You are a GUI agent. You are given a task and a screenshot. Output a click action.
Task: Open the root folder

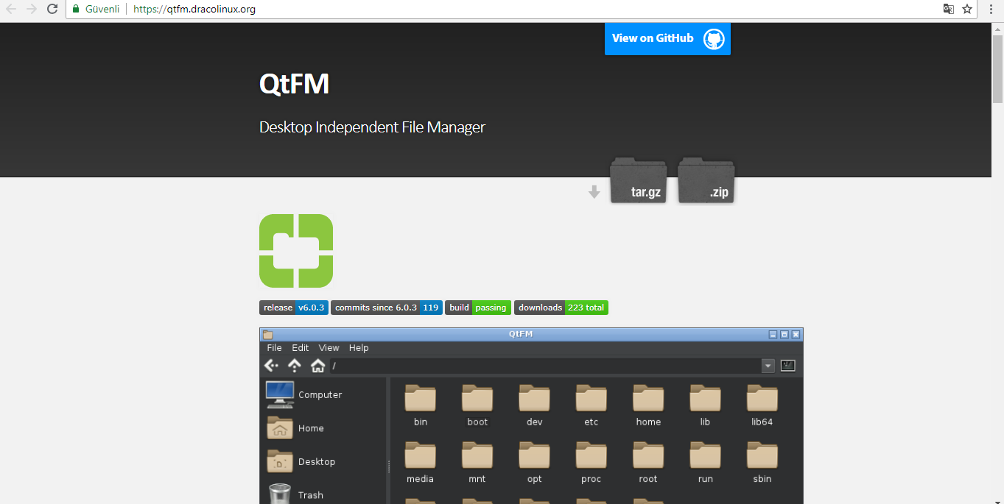(648, 463)
